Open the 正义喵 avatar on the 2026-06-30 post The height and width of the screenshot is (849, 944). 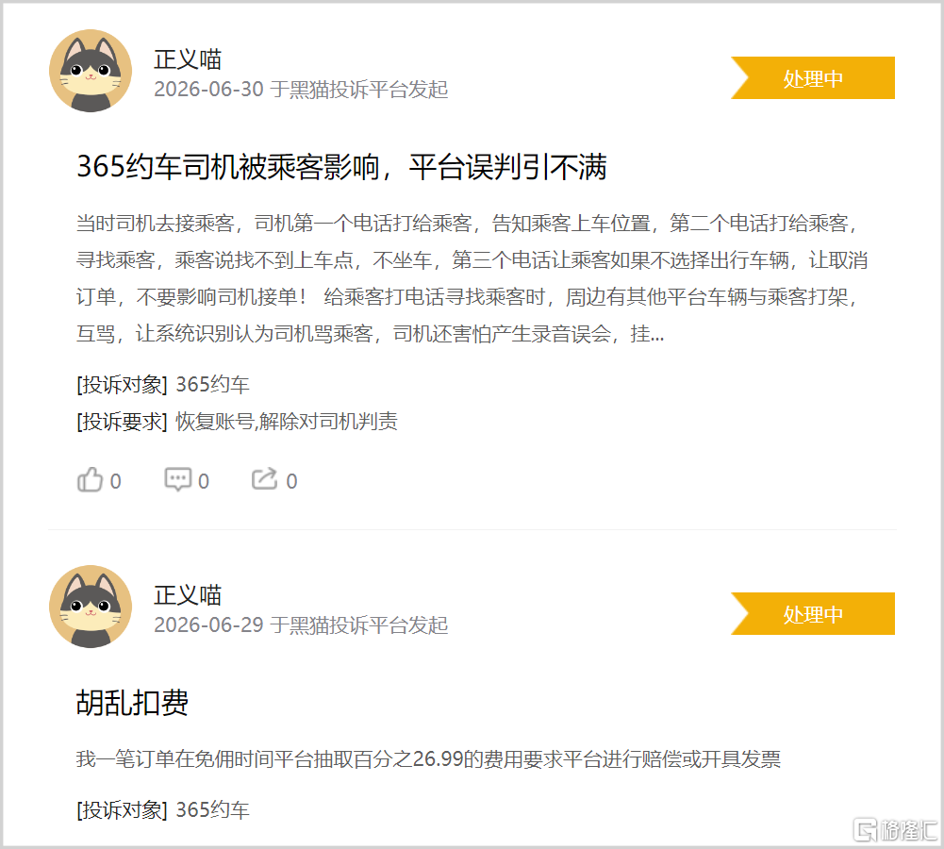pos(91,71)
